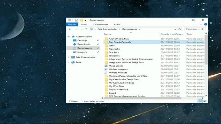
Task: Switch to the Compartilhar ribbon tab
Action: coord(100,24)
